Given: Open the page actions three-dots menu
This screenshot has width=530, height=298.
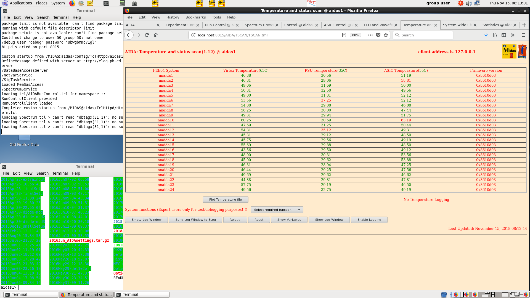Looking at the screenshot, I should [370, 35].
